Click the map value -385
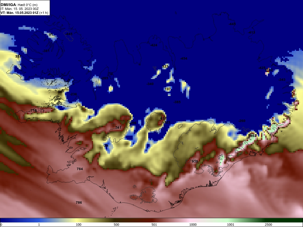303x227 pixels. (177, 102)
